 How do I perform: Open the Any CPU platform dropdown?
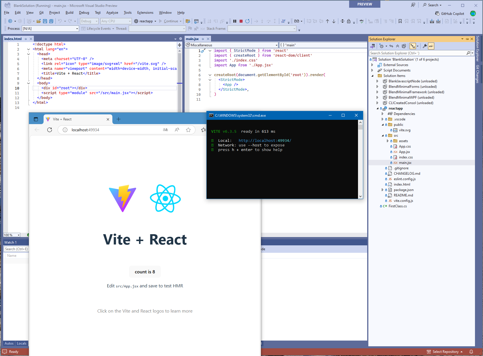pos(116,21)
